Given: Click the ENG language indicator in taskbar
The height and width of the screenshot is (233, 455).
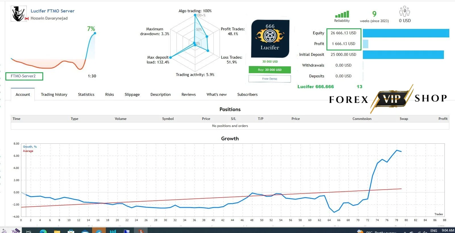Looking at the screenshot, I should [x=434, y=230].
